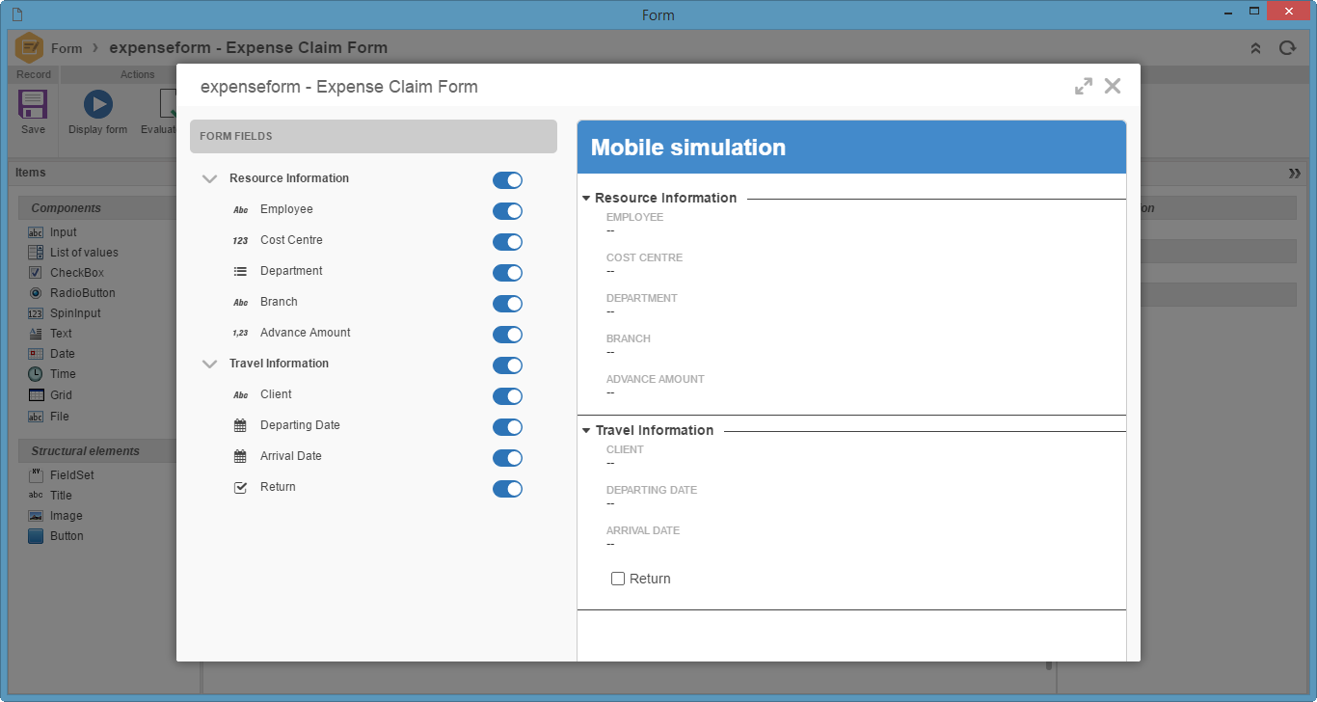Click the Components section header
This screenshot has height=702, width=1317.
96,208
